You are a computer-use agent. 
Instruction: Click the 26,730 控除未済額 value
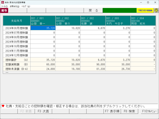tap(118, 69)
